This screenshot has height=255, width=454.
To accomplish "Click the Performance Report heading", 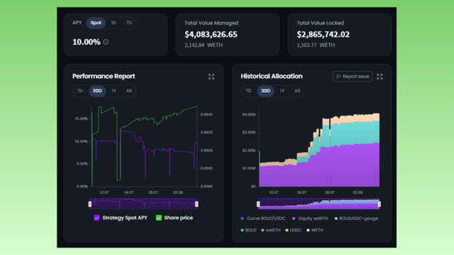I will coord(103,76).
